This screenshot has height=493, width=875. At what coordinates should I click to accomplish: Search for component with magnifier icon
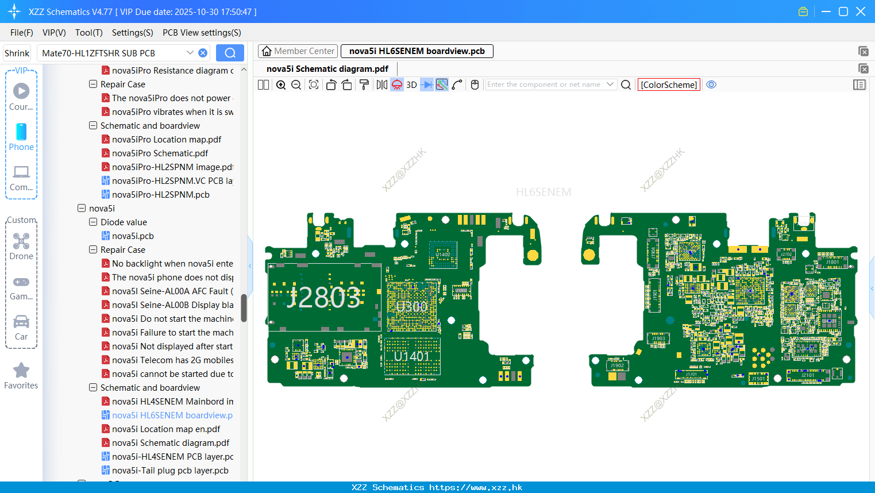coord(626,84)
